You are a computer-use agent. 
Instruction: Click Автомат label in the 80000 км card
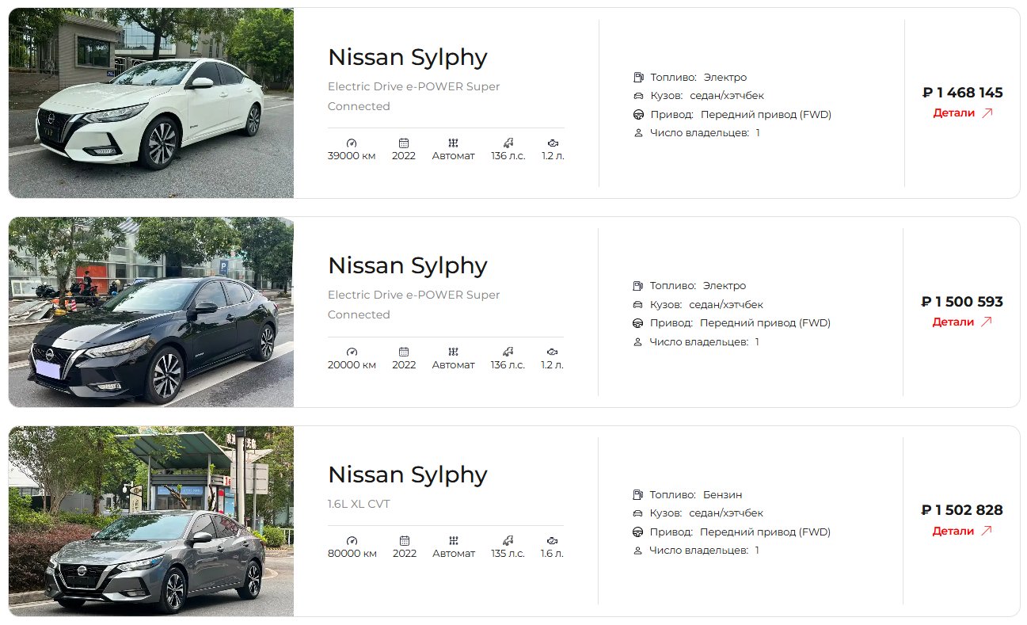click(x=454, y=554)
